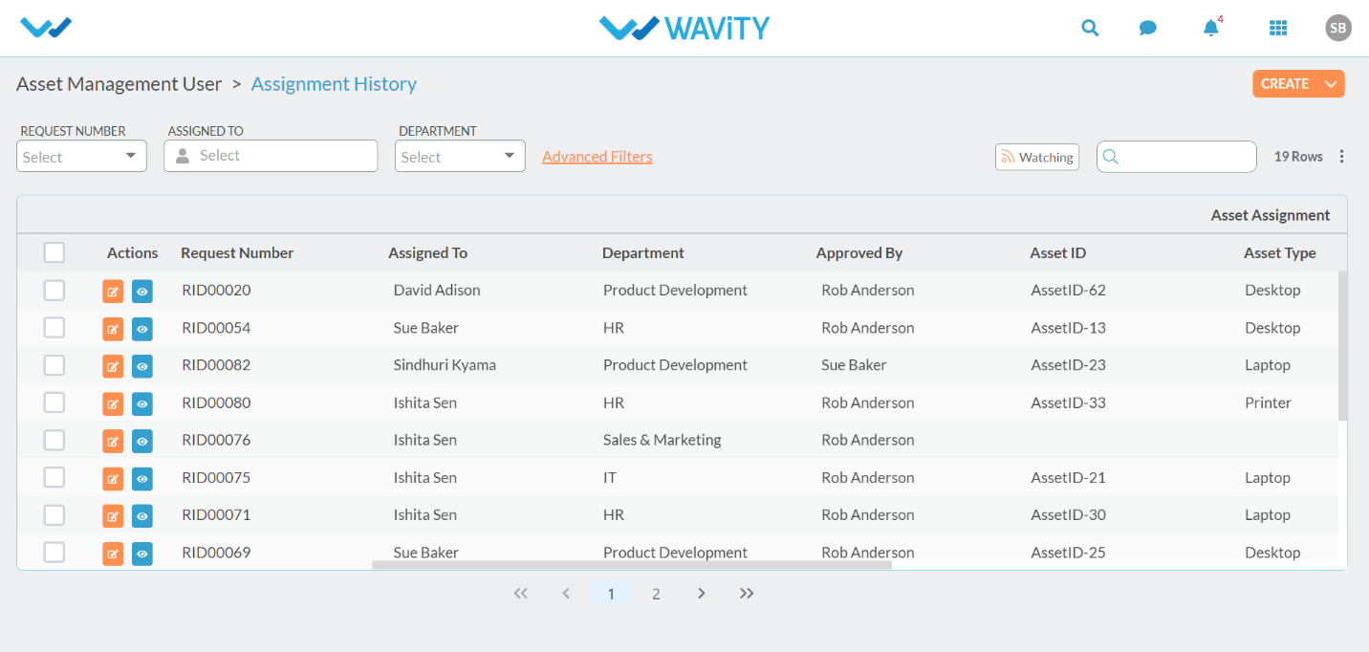1369x652 pixels.
Task: View record RID00076 with the eye icon
Action: (x=142, y=441)
